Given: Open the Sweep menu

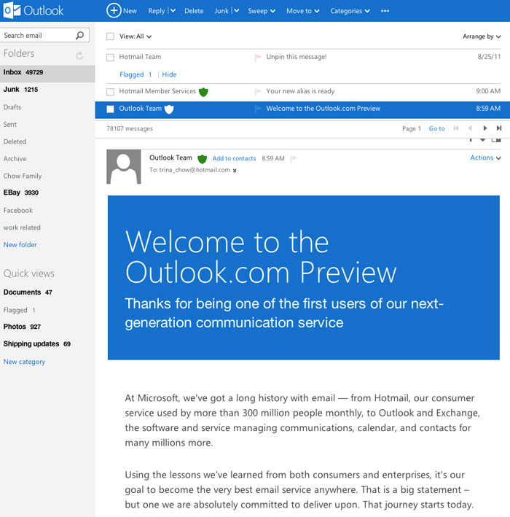Looking at the screenshot, I should pyautogui.click(x=262, y=11).
